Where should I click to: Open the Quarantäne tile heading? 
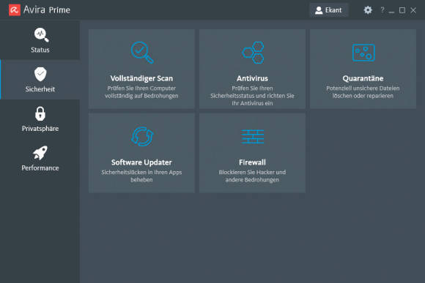tap(363, 78)
